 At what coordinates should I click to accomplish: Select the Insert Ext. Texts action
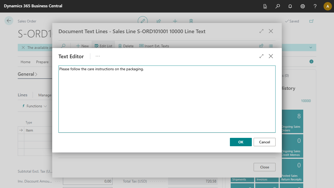[x=154, y=46]
